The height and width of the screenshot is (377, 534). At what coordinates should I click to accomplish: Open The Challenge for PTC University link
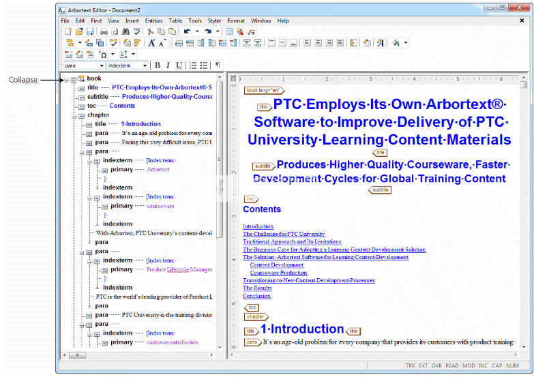(284, 235)
